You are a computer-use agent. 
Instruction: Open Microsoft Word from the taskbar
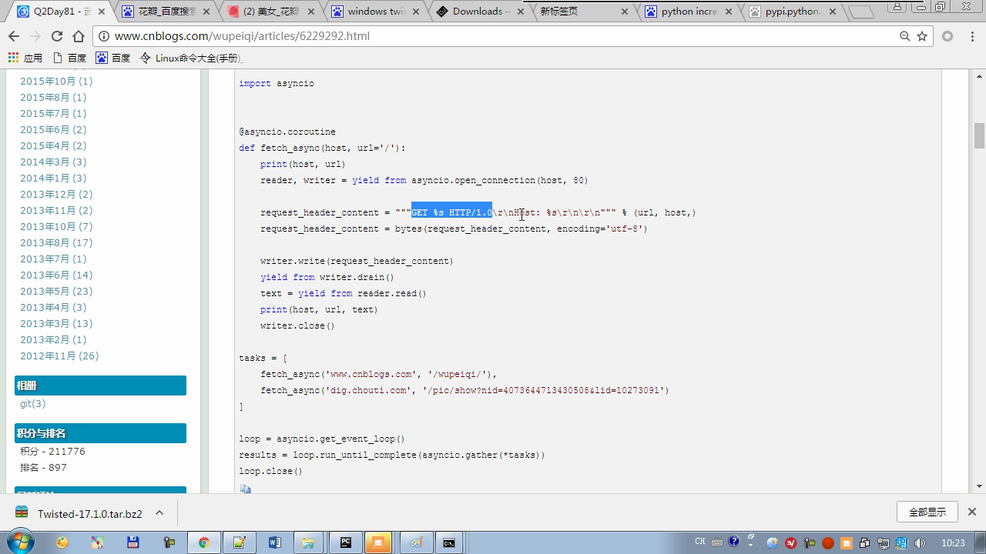point(274,542)
